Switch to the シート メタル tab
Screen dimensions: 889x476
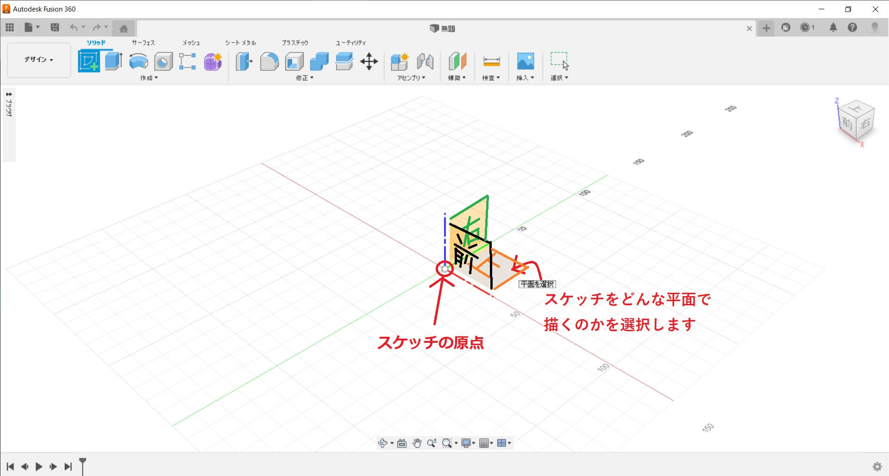240,43
